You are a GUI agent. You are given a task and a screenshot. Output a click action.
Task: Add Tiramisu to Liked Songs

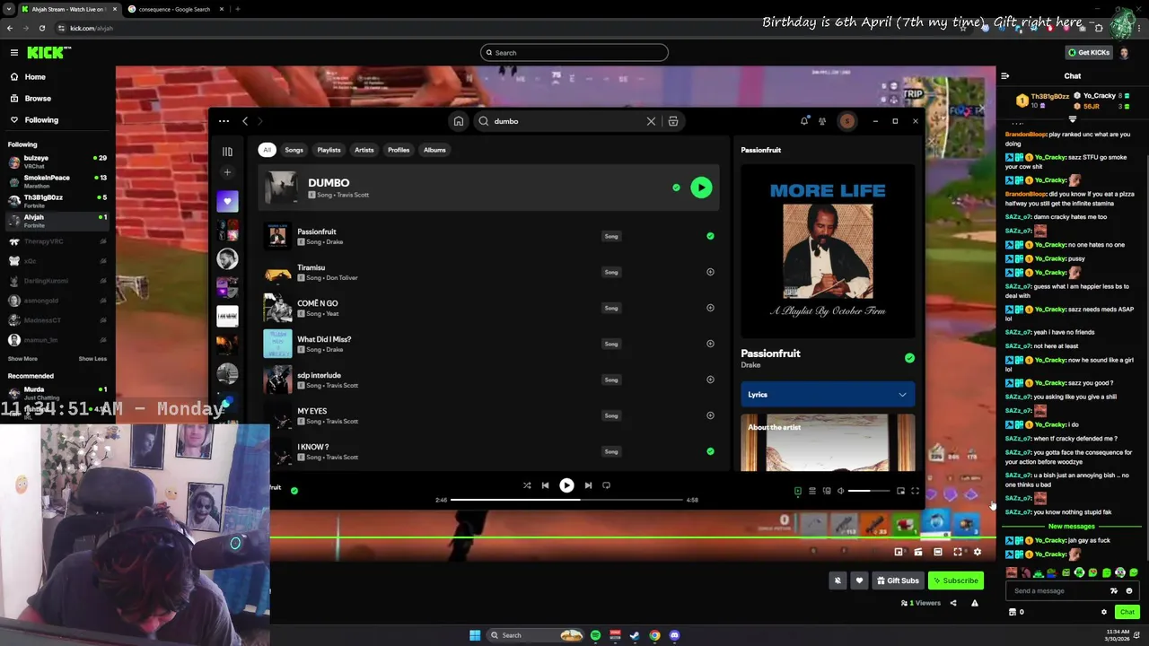tap(710, 272)
